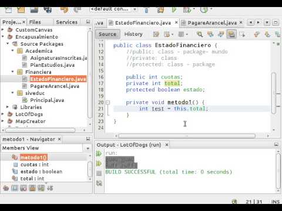Viewport: 282px width, 211px height.
Task: Expand the Libraries node
Action: point(8,107)
